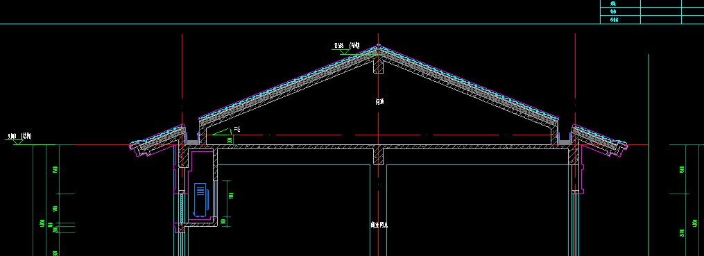The width and height of the screenshot is (704, 256).
Task: Select the left eave tile overhang
Action: click(157, 141)
